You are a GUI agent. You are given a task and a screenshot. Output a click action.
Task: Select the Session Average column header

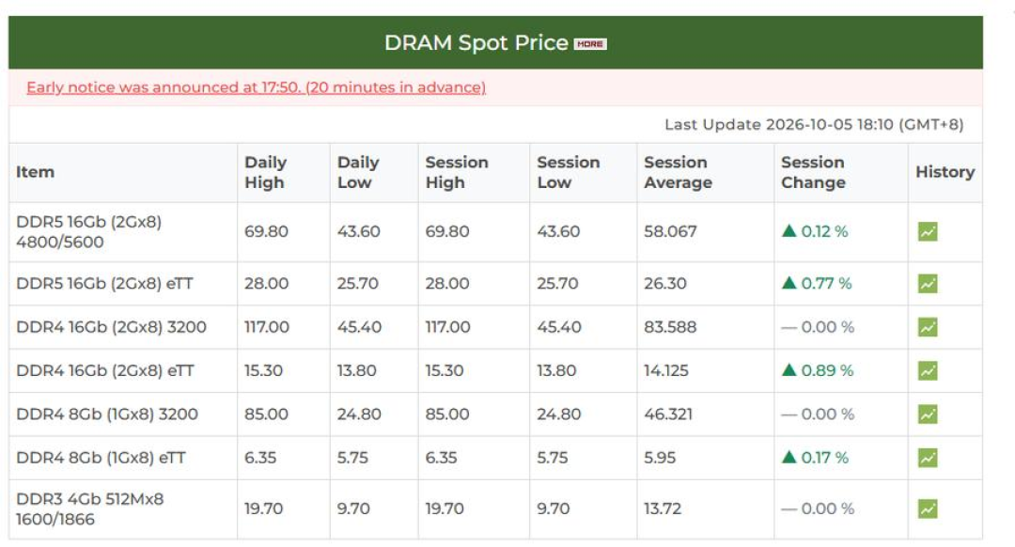tap(677, 172)
